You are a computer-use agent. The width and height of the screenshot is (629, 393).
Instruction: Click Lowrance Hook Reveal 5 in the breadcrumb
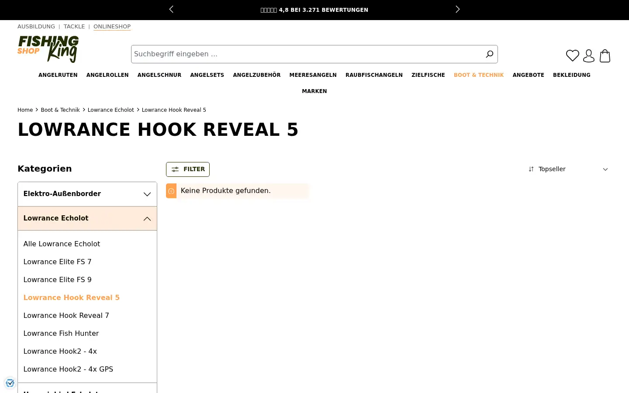pos(174,110)
